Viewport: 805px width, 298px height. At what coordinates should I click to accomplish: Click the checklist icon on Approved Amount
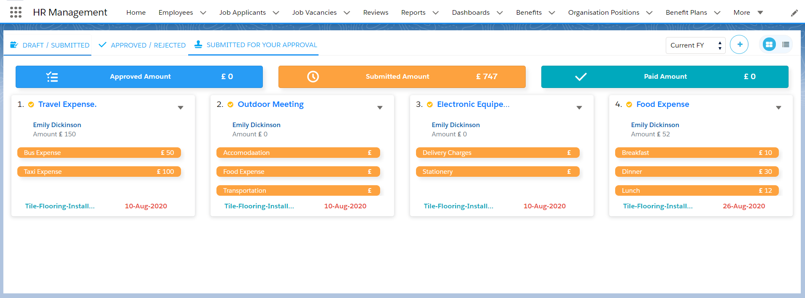click(x=52, y=77)
